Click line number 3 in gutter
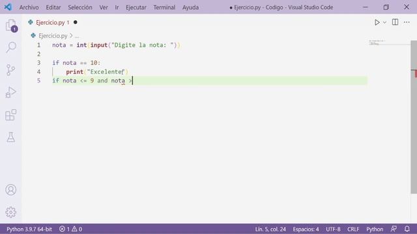This screenshot has height=234, width=417. [x=39, y=63]
